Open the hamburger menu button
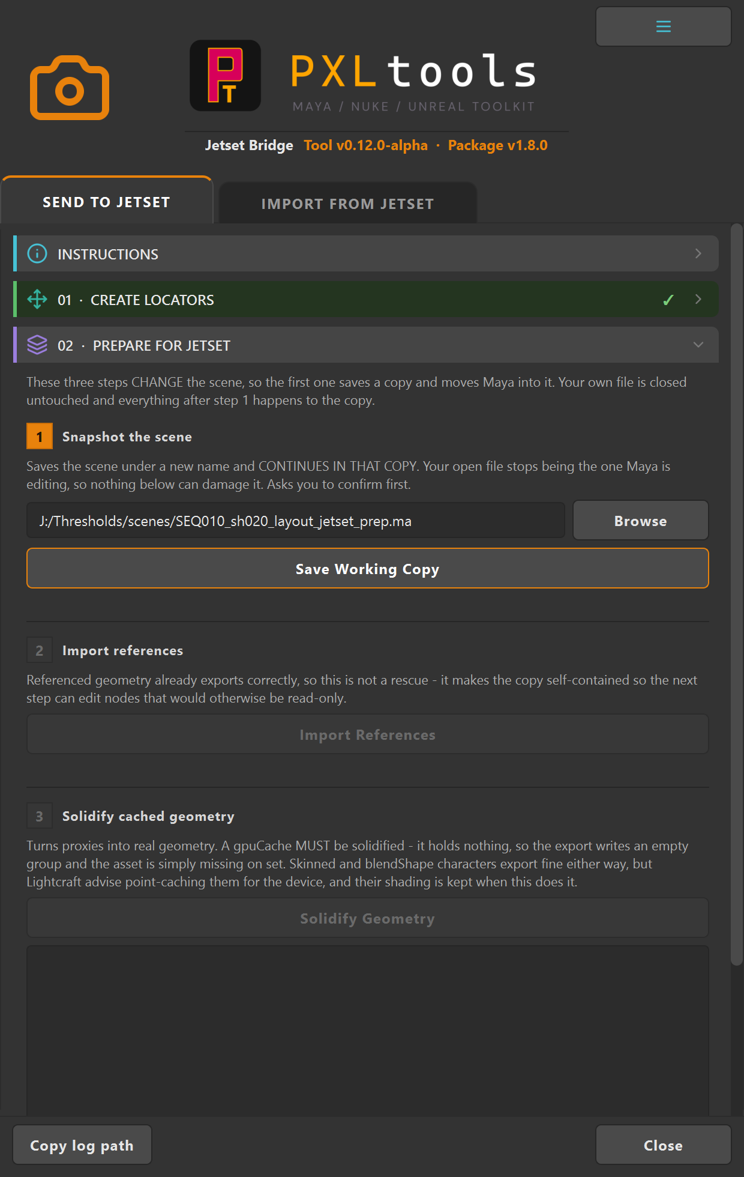 point(663,26)
